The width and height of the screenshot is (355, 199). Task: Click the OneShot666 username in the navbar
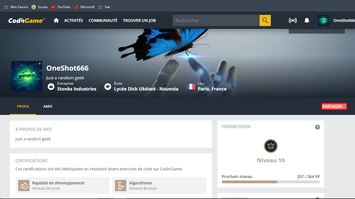click(344, 20)
